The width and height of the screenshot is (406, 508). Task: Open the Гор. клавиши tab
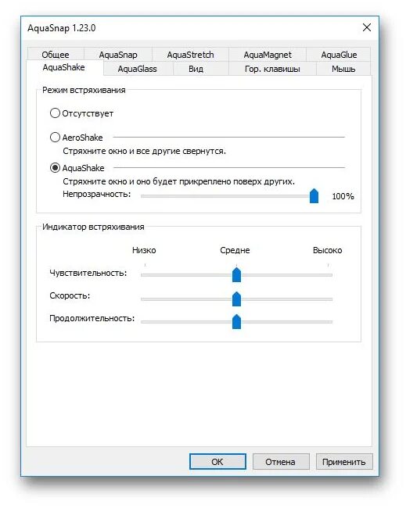point(272,69)
